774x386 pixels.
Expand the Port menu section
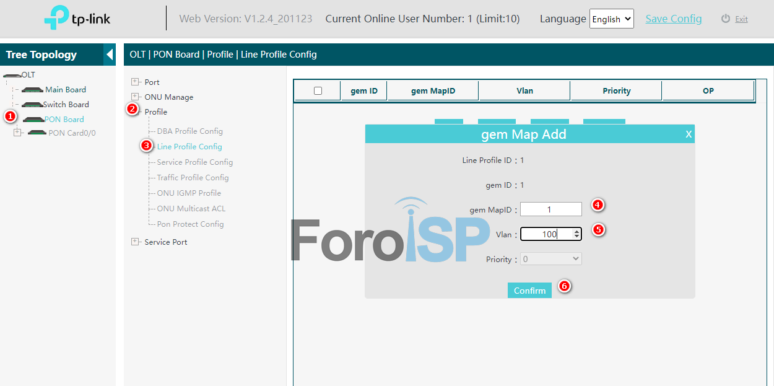tap(135, 82)
